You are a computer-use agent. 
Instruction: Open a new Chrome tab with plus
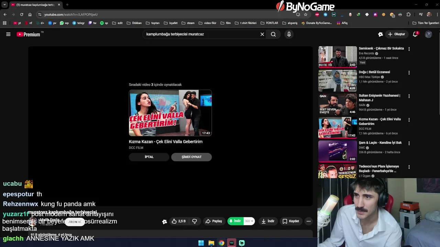tap(67, 5)
